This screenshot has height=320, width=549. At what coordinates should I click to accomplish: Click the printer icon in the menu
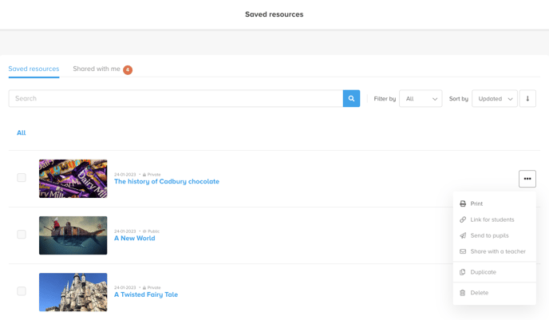point(463,203)
